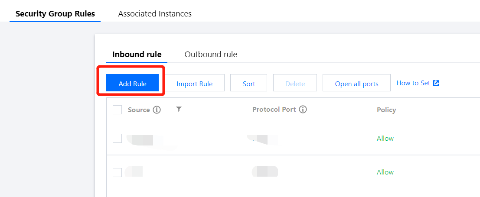This screenshot has width=480, height=197.
Task: Click the external link icon beside How to Set
Action: tap(436, 83)
